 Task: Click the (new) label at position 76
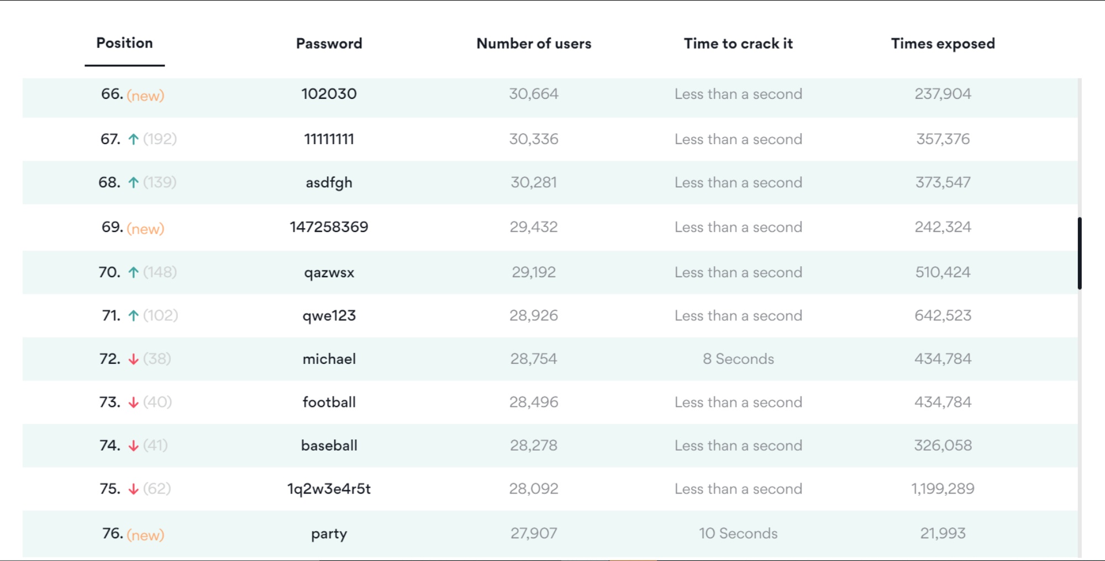click(145, 535)
